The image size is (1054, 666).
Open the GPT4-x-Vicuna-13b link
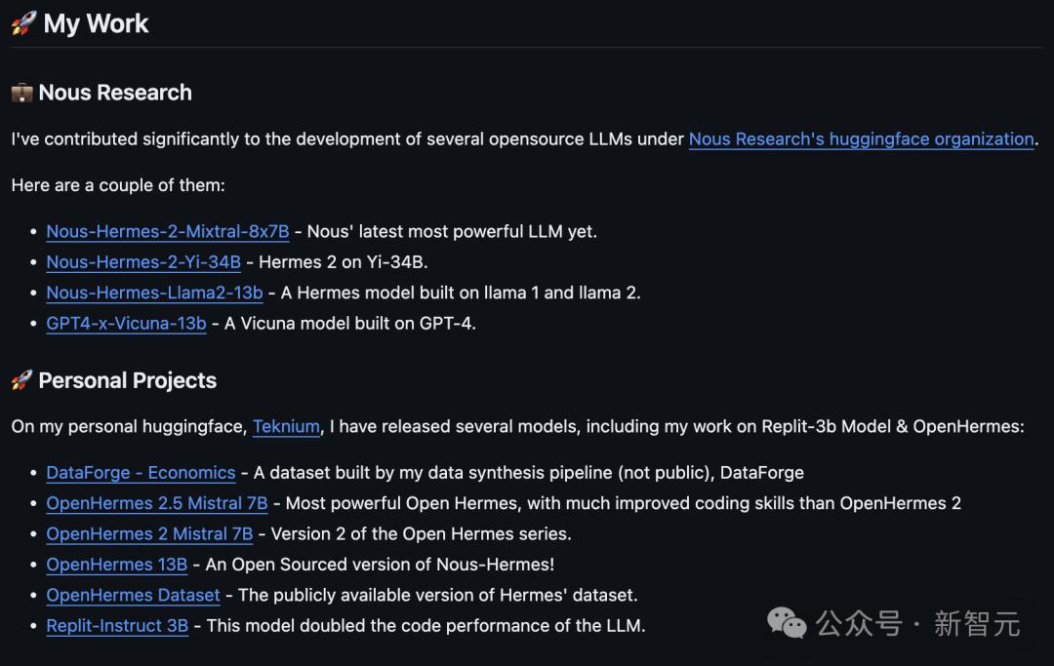point(126,323)
